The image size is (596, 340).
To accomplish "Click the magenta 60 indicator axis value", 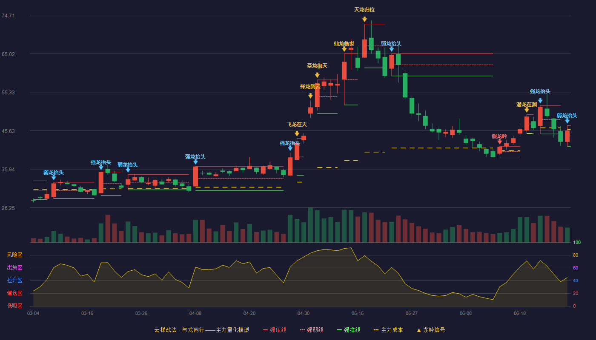I will (576, 268).
